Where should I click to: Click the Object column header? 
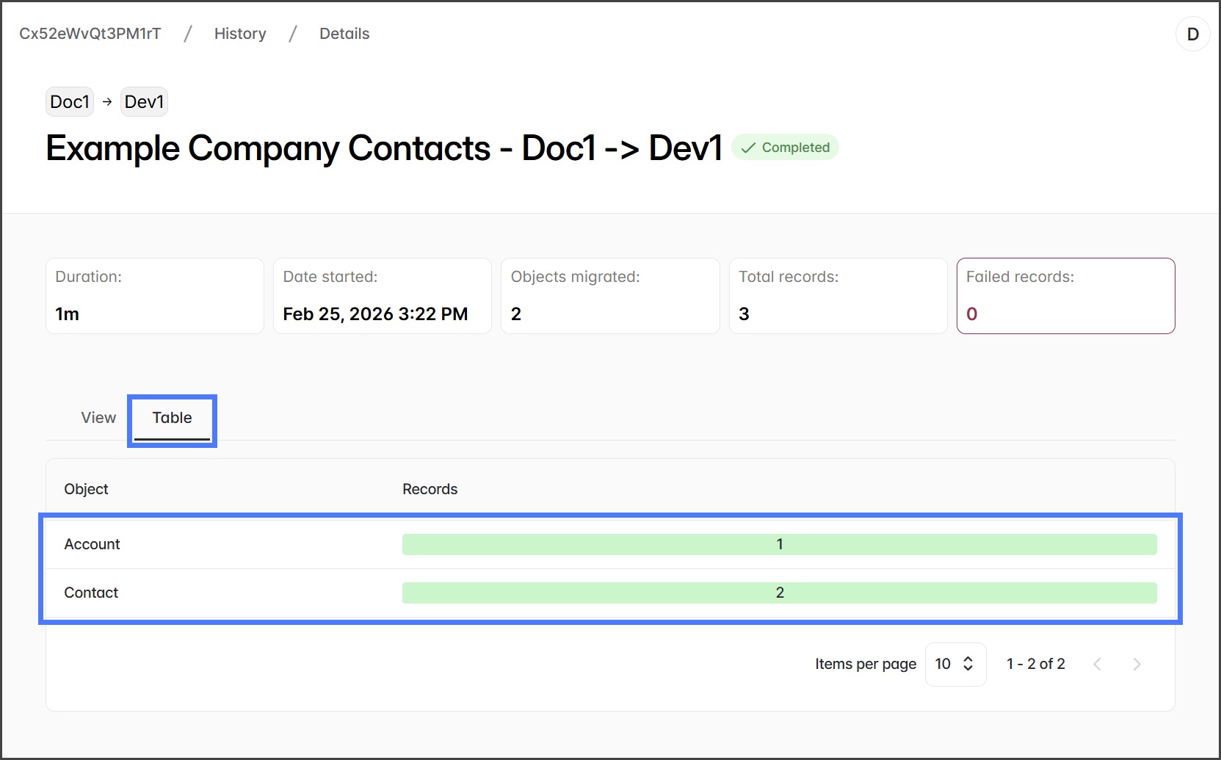point(86,489)
